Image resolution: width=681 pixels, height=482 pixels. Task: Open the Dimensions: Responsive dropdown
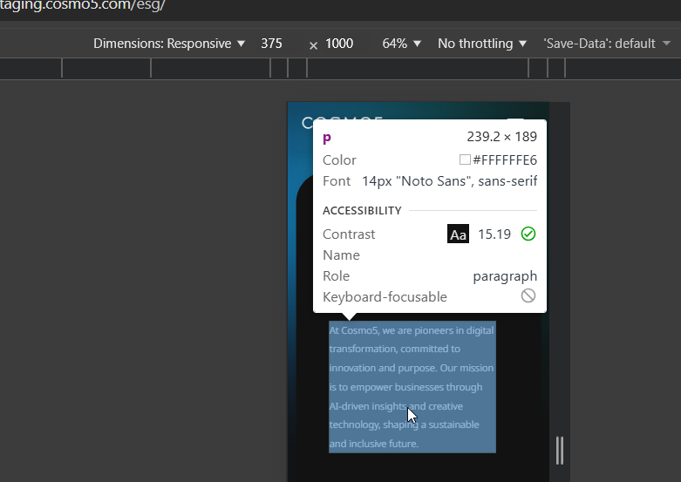point(169,44)
